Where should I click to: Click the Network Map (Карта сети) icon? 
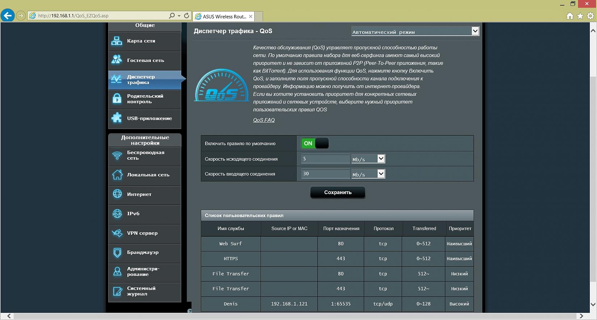[x=117, y=41]
